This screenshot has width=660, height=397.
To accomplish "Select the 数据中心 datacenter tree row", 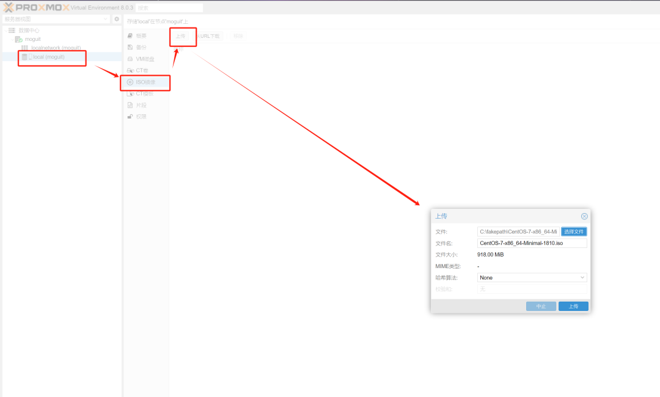I will point(62,31).
